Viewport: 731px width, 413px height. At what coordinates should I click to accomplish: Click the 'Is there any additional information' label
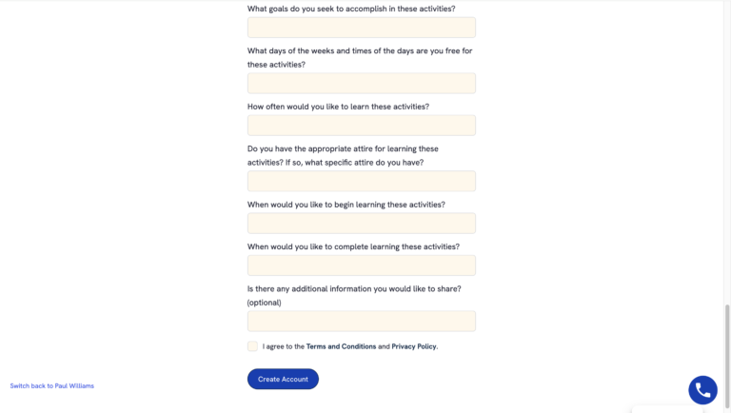click(x=354, y=296)
